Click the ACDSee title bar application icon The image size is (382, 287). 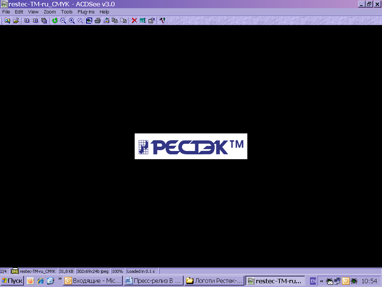pos(4,4)
